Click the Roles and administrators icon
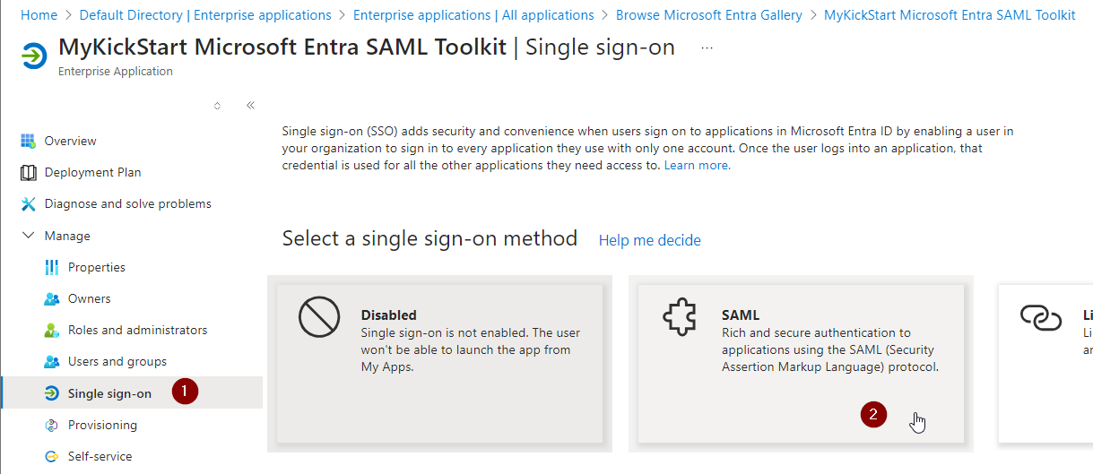1093x474 pixels. 51,331
